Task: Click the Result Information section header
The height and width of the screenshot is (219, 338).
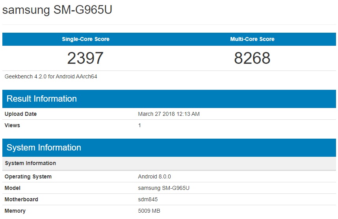Action: [x=42, y=98]
